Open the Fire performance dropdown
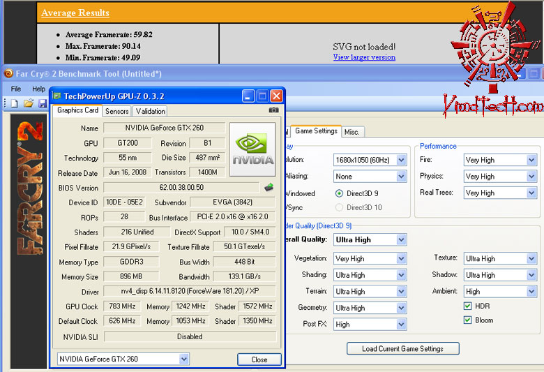Screen dimensions: 544x372 500,160
